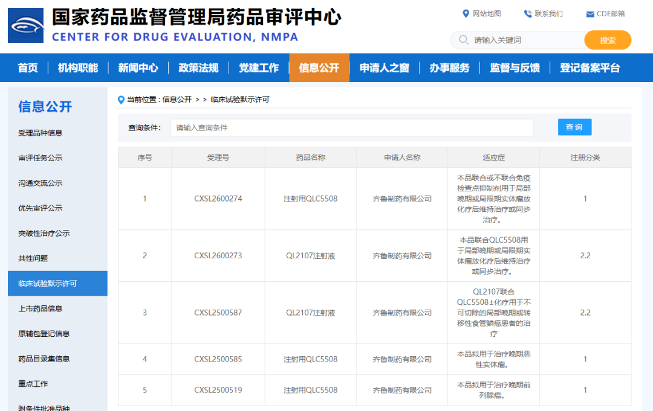Open 申请人之窗 menu
Image resolution: width=653 pixels, height=411 pixels.
click(x=384, y=68)
